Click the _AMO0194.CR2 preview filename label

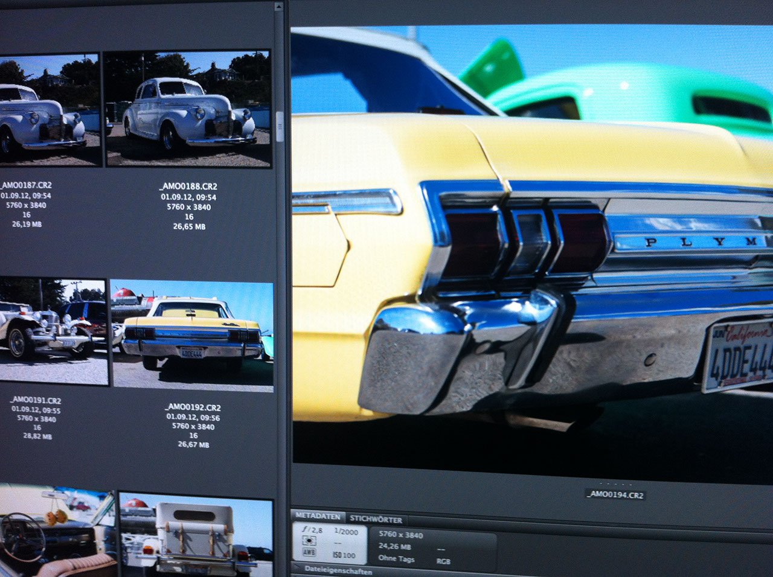coord(615,495)
